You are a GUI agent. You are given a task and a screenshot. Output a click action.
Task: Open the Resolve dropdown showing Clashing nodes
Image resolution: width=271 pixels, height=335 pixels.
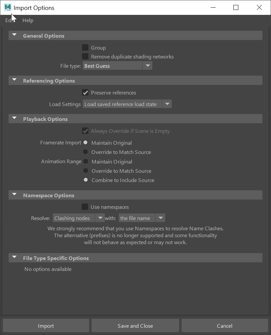point(100,218)
